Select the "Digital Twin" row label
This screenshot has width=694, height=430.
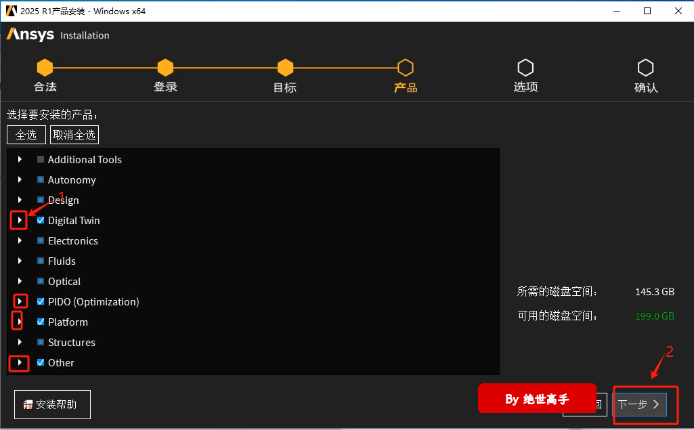point(74,221)
